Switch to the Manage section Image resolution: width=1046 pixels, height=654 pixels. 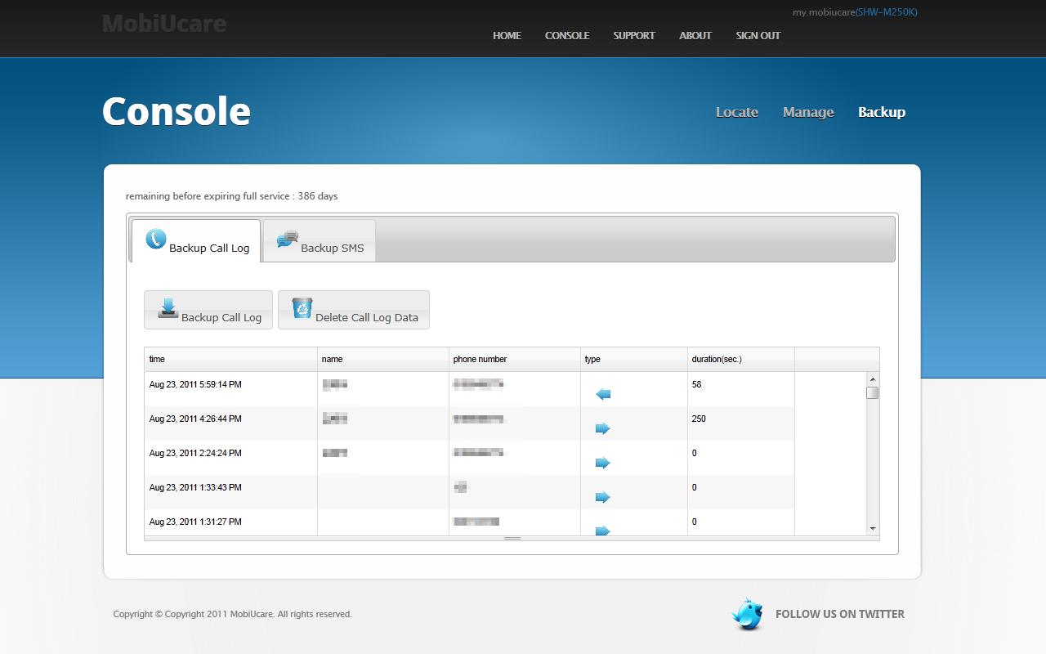coord(808,112)
